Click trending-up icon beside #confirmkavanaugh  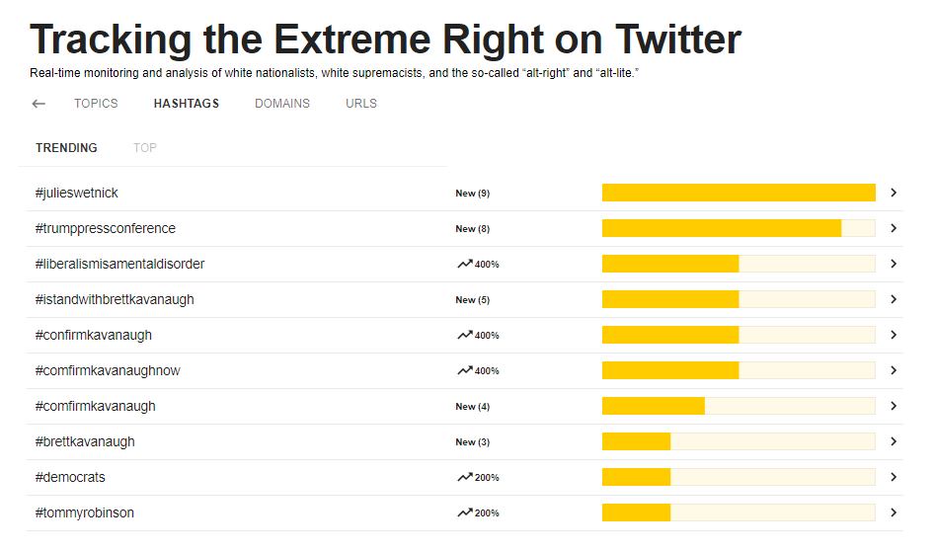tap(464, 335)
